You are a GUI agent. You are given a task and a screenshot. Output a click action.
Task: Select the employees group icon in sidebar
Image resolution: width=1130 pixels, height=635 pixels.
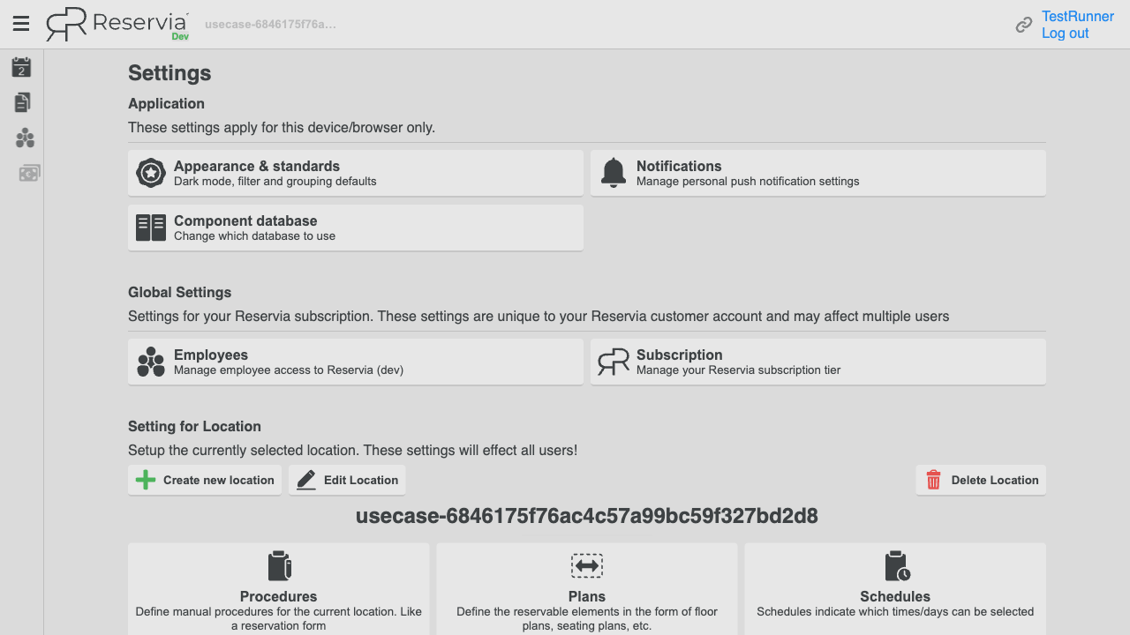pyautogui.click(x=25, y=138)
